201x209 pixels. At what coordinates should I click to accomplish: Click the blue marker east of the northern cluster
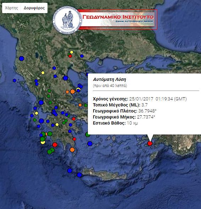pos(82,56)
